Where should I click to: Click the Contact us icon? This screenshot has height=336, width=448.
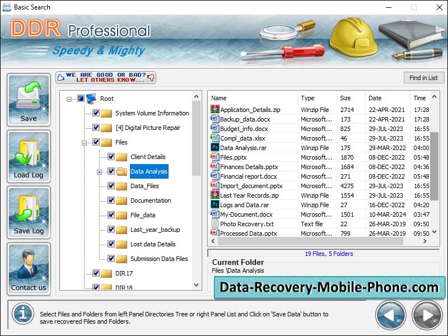coord(28,264)
